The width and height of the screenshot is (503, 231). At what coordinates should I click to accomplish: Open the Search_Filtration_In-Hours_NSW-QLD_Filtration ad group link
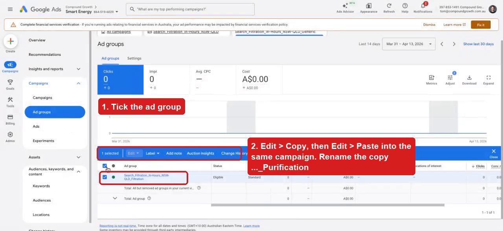pyautogui.click(x=147, y=177)
